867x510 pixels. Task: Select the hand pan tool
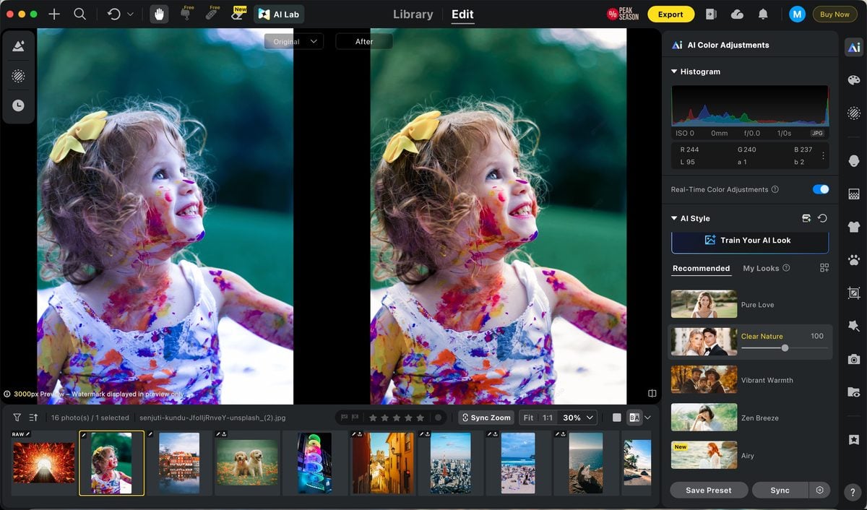[x=159, y=14]
